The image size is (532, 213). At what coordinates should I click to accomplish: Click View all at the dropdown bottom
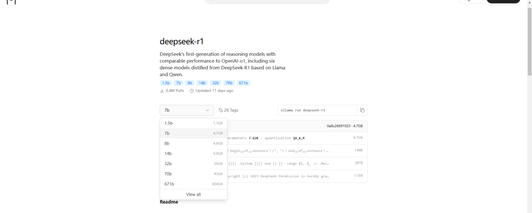point(194,194)
